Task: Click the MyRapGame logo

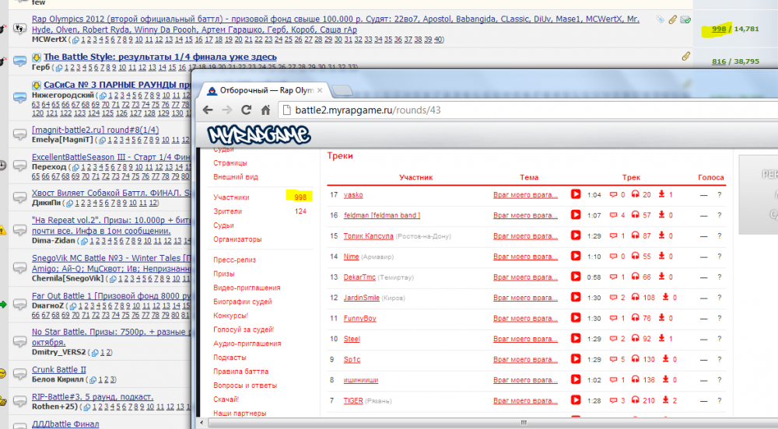Action: pos(258,134)
